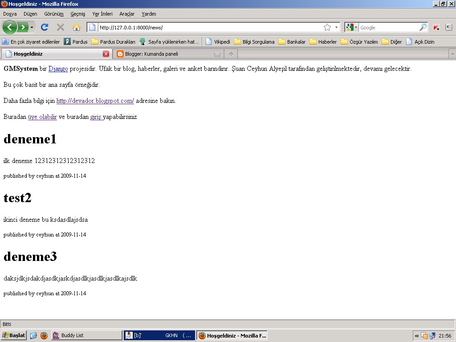Image resolution: width=456 pixels, height=342 pixels.
Task: Click text 'ikinci deneme bu ksdasdlajsdsa'
Action: pos(46,220)
